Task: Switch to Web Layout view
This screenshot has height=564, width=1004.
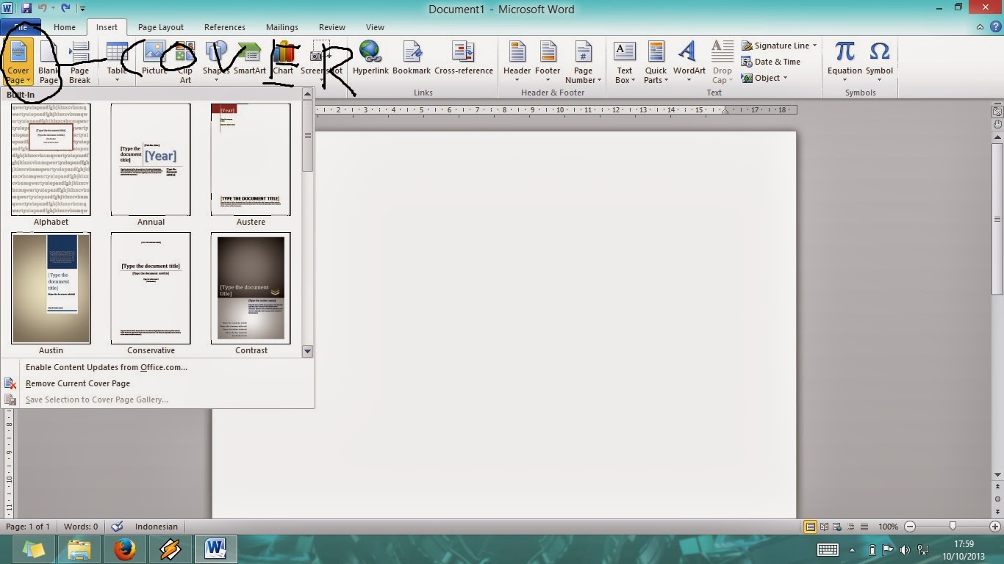Action: [x=836, y=527]
